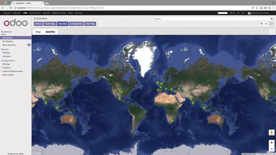Open Administrator user dropdown
Image resolution: width=276 pixels, height=155 pixels.
point(261,13)
